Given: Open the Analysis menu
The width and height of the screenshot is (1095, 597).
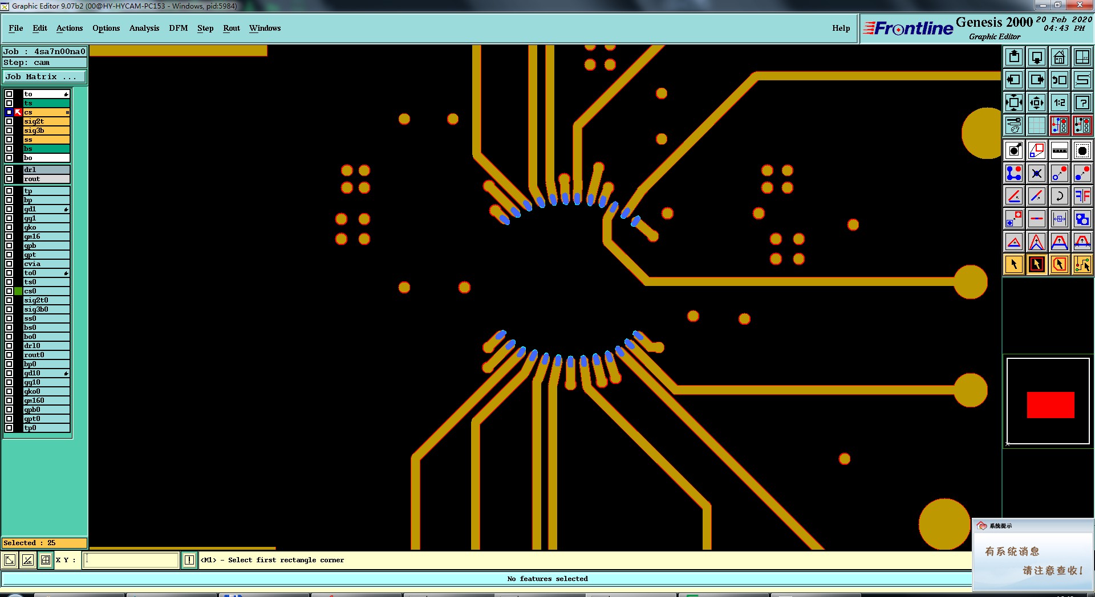Looking at the screenshot, I should pyautogui.click(x=144, y=28).
